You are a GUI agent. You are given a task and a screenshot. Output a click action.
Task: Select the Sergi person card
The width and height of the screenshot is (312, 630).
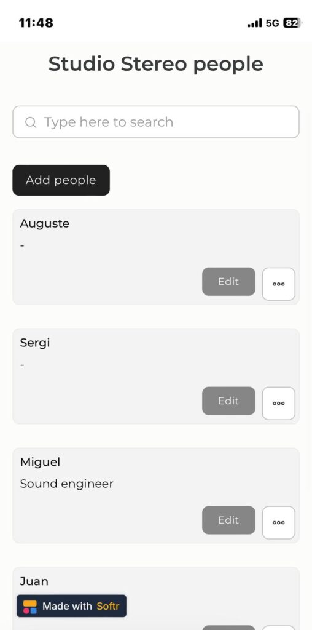(156, 377)
